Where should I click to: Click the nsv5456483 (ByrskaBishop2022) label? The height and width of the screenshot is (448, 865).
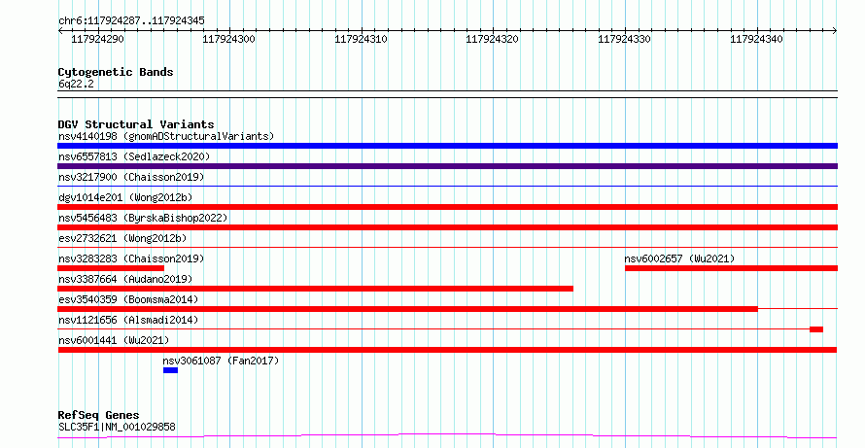tap(143, 218)
